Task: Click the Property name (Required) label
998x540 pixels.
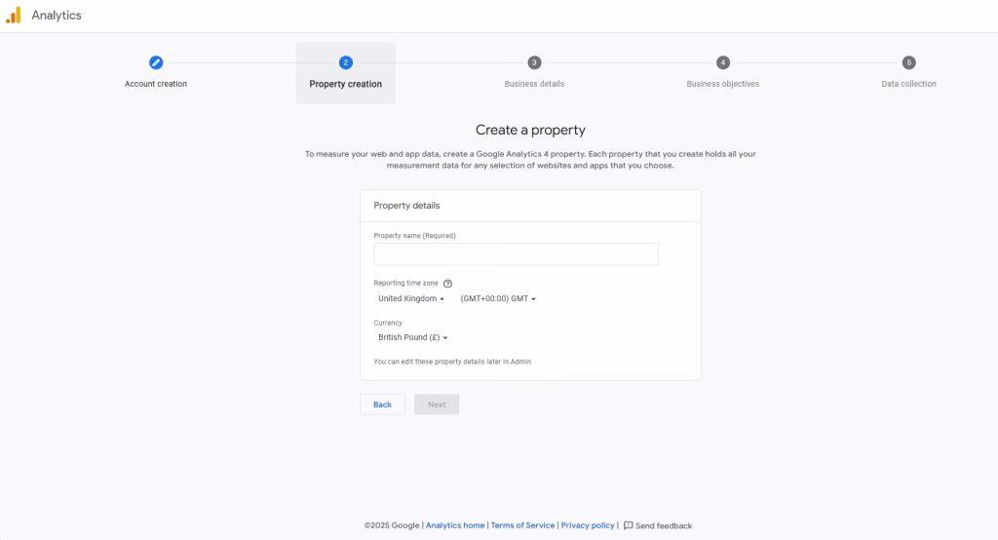Action: click(x=414, y=236)
